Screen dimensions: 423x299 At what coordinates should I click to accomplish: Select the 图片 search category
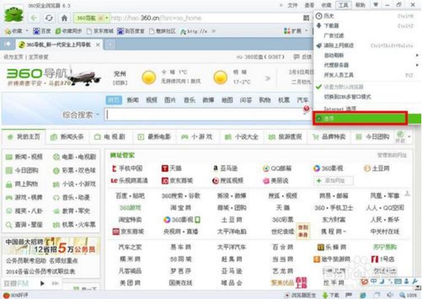point(171,100)
